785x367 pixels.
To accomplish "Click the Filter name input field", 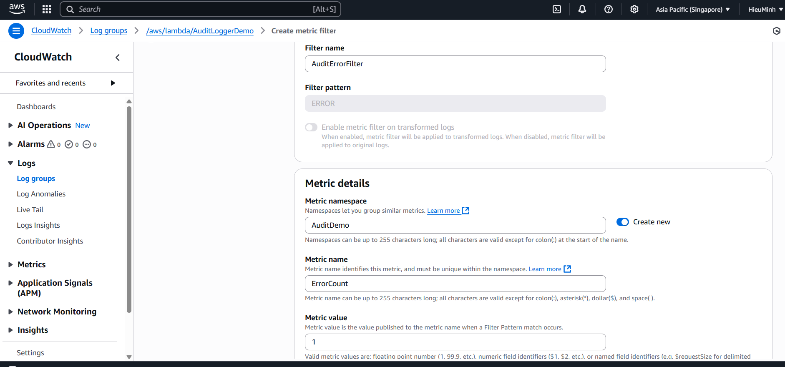I will [455, 64].
